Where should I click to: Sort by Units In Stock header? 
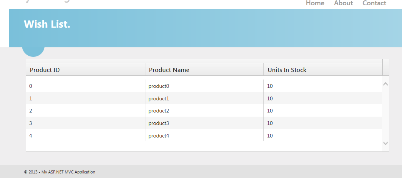(287, 70)
